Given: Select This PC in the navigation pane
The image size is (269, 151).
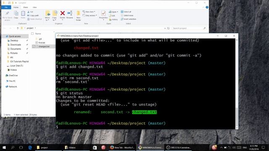Looking at the screenshot, I should pos(12,81).
